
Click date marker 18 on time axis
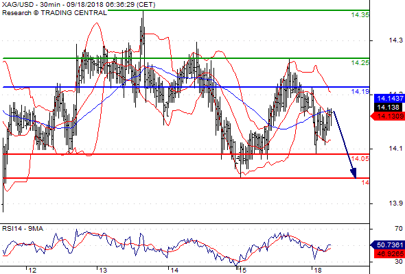[317, 270]
